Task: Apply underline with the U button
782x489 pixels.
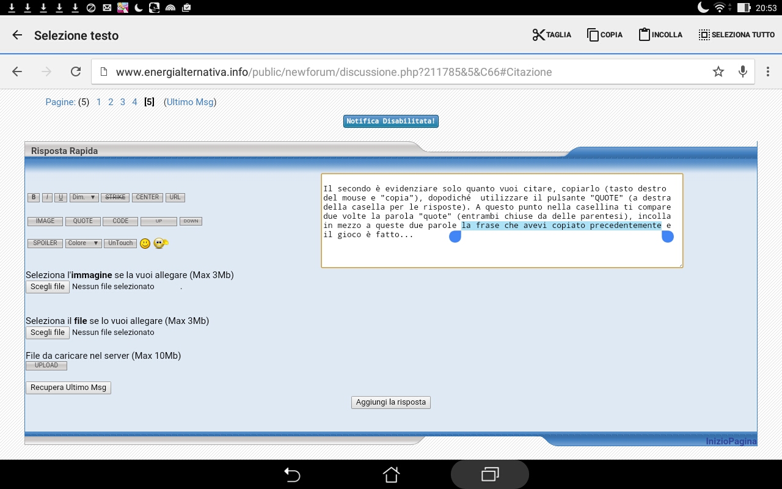Action: (x=60, y=197)
